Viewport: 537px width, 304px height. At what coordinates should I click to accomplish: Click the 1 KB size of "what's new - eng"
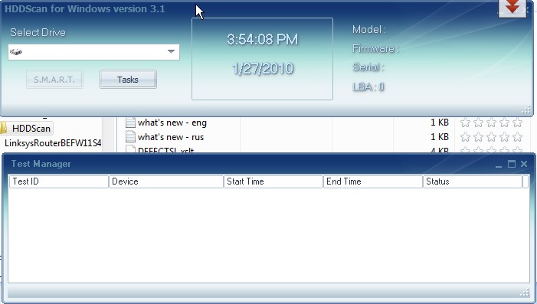coord(440,123)
